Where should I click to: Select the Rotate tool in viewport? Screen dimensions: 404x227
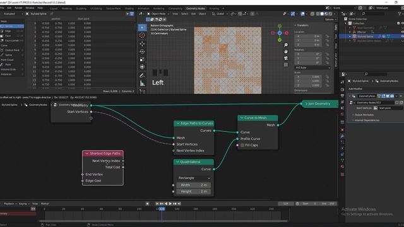tap(142, 52)
